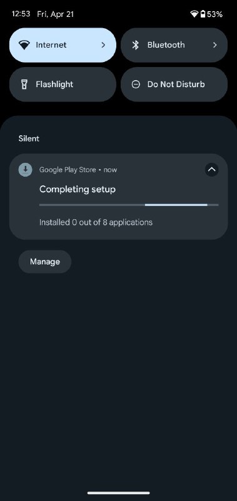Viewport: 237px width, 501px height.
Task: Tap the flashlight icon
Action: pyautogui.click(x=24, y=85)
